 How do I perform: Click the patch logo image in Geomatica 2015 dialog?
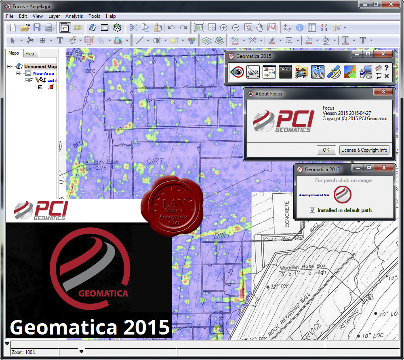click(343, 194)
